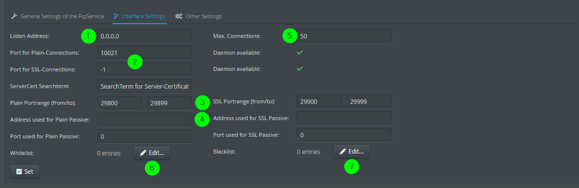Click the branch icon on Interface Settings tab
The image size is (579, 188).
tap(116, 16)
